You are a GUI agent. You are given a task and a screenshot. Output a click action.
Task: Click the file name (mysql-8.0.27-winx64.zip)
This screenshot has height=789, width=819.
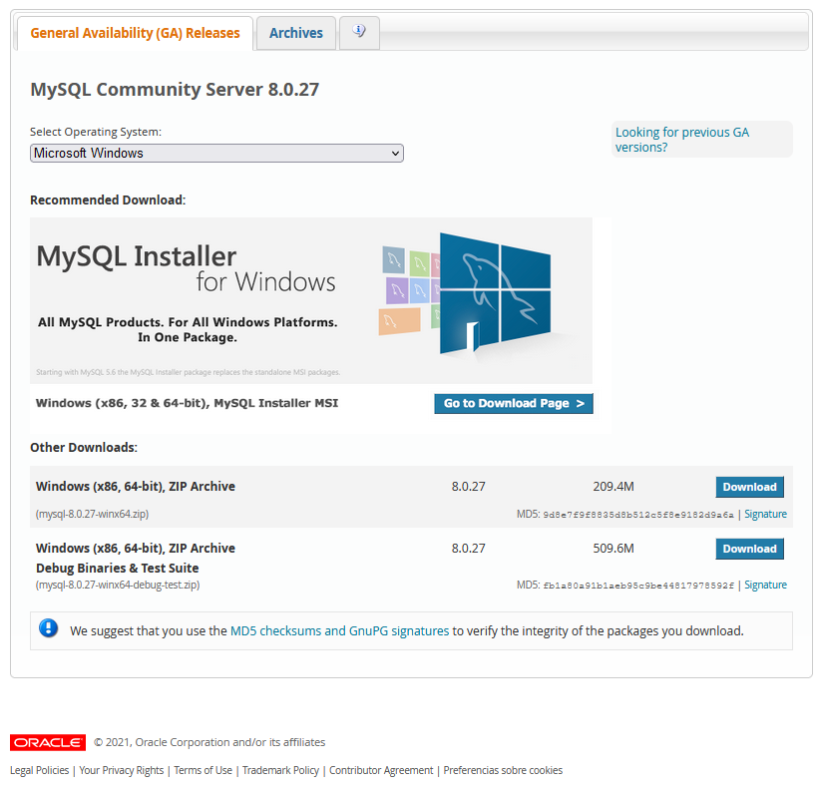point(92,514)
